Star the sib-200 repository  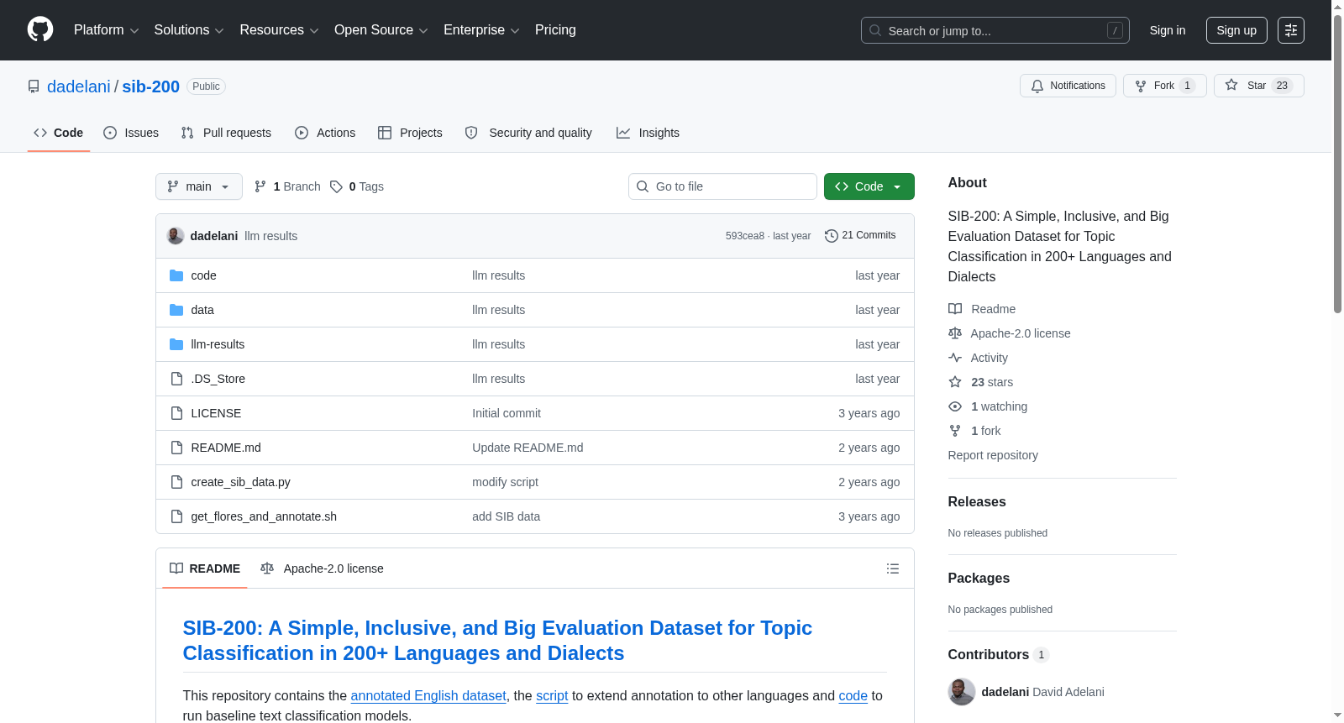(1258, 86)
